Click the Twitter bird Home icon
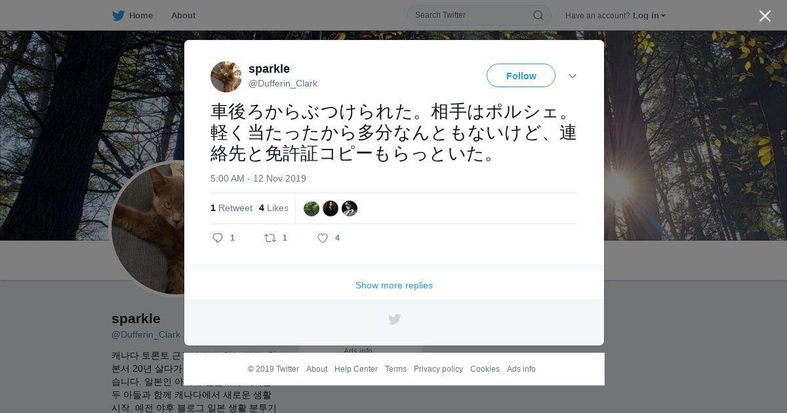 [x=118, y=16]
